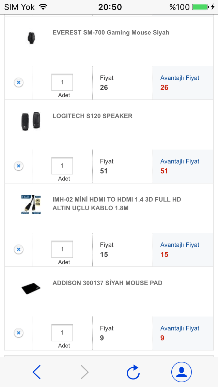This screenshot has width=218, height=387.
Task: Edit quantity field for IMH-02 HDMI cable
Action: point(62,249)
